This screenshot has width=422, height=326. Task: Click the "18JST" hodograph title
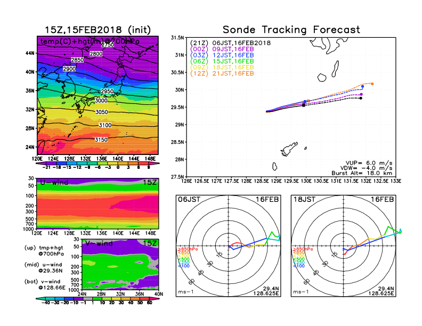coord(304,199)
